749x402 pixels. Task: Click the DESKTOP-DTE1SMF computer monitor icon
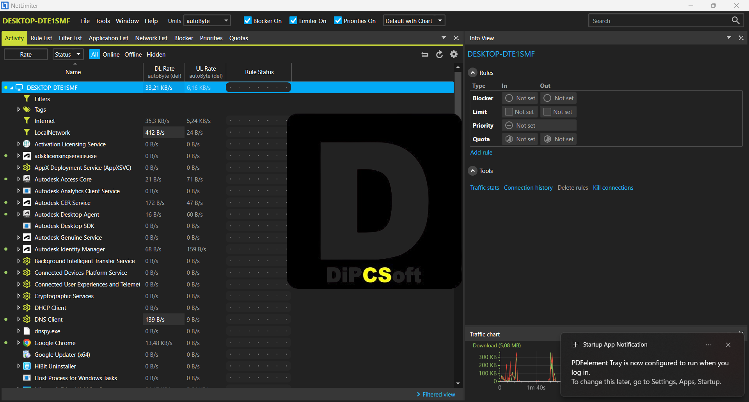click(19, 87)
